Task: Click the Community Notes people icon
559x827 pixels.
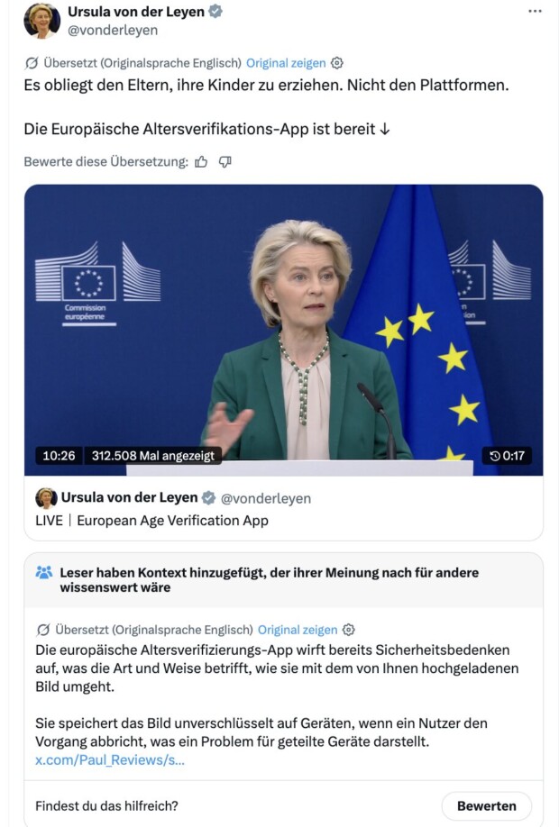Action: click(44, 572)
